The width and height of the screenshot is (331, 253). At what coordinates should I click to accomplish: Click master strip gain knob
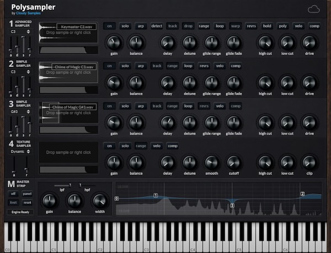pos(49,201)
